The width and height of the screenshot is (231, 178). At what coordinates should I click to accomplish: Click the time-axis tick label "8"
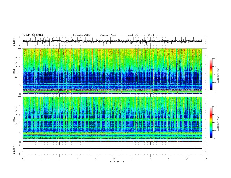coord(169,159)
